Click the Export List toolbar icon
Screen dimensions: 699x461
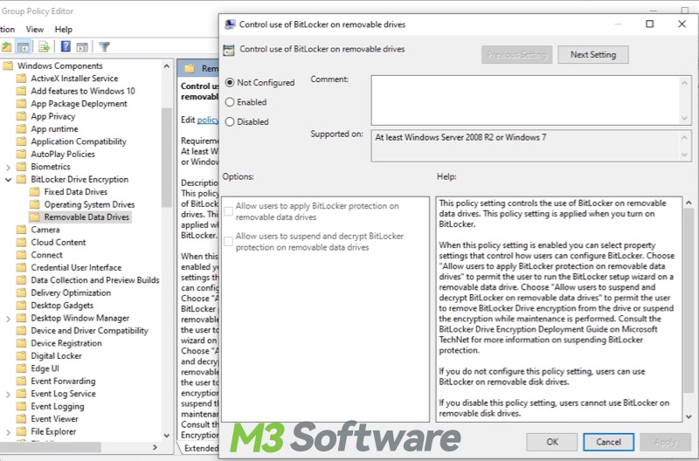click(x=44, y=47)
